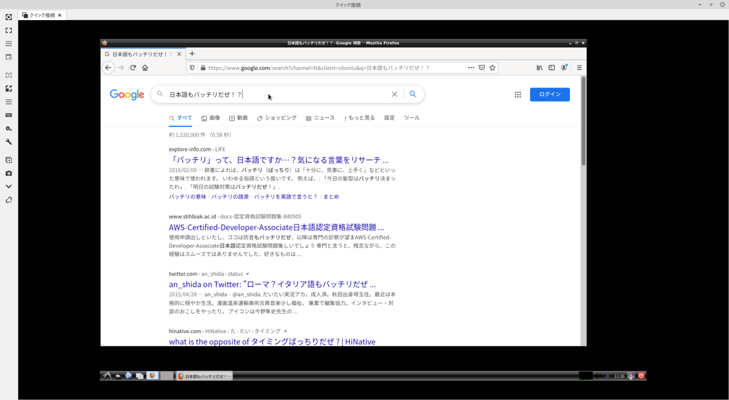Open the remote desktop start menu icon
729x400 pixels.
coord(107,376)
